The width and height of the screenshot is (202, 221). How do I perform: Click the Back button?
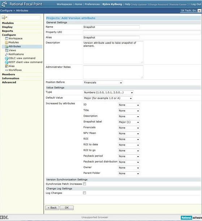(x=52, y=208)
